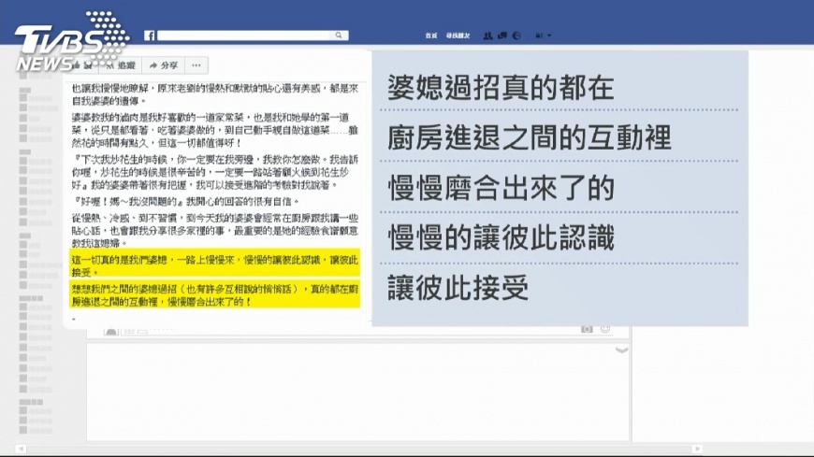Click the camera icon in comment box
The image size is (814, 457).
tap(587, 329)
